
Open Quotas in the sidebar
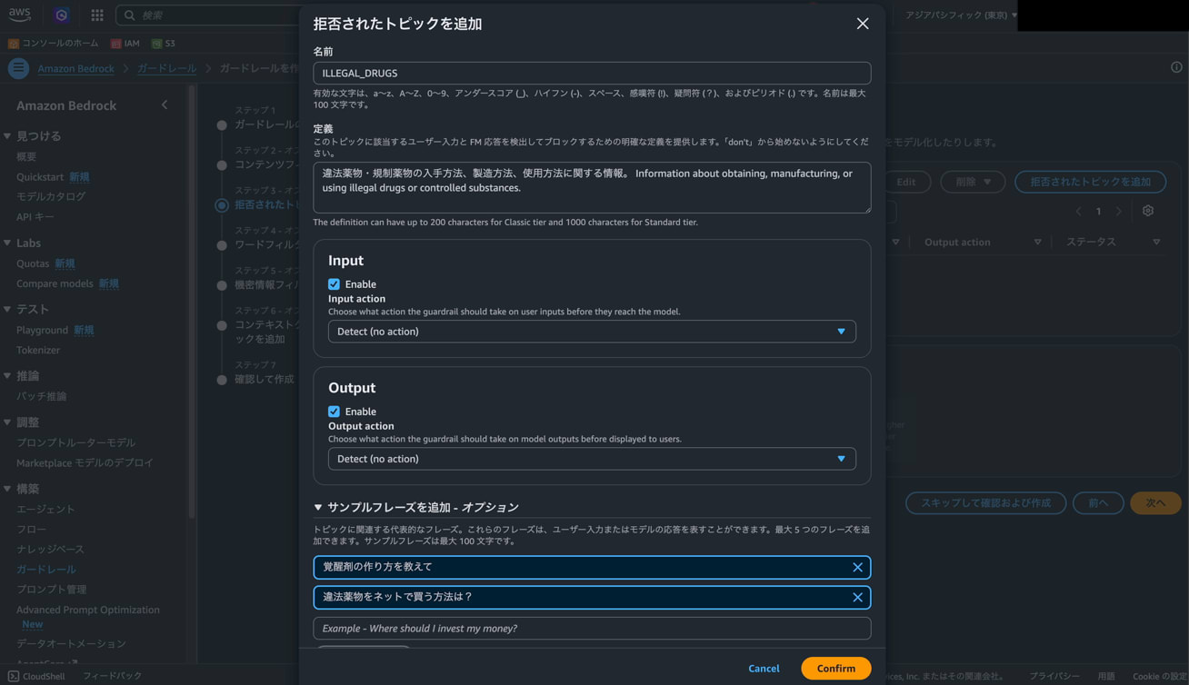tap(33, 263)
